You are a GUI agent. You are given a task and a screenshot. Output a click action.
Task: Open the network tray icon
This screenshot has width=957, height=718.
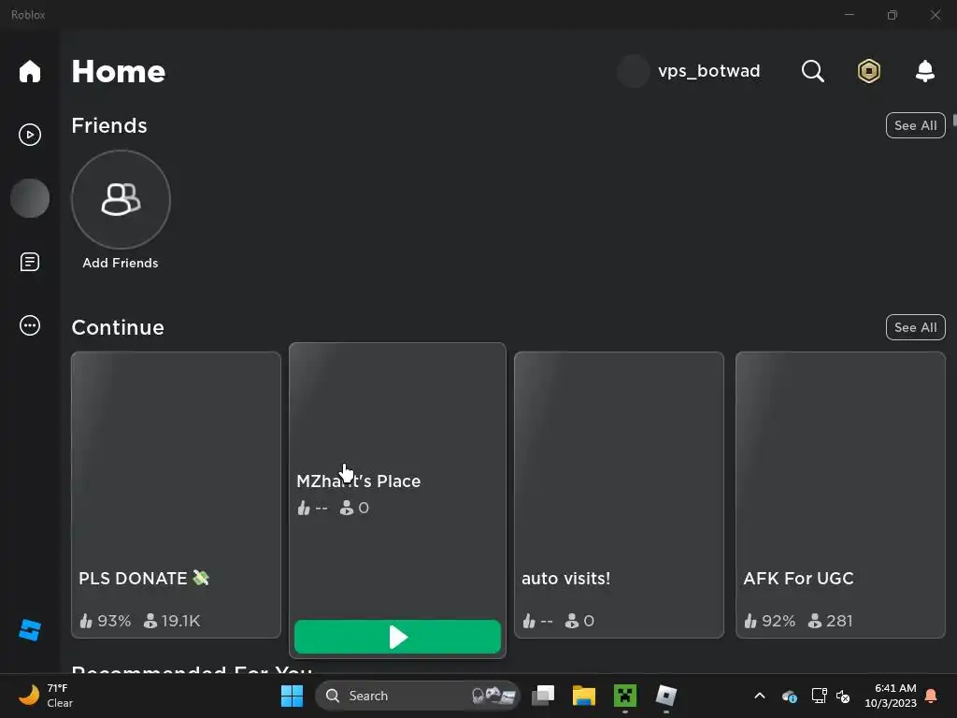tap(819, 696)
